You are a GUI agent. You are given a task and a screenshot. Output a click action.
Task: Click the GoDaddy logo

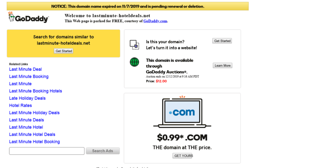[28, 17]
